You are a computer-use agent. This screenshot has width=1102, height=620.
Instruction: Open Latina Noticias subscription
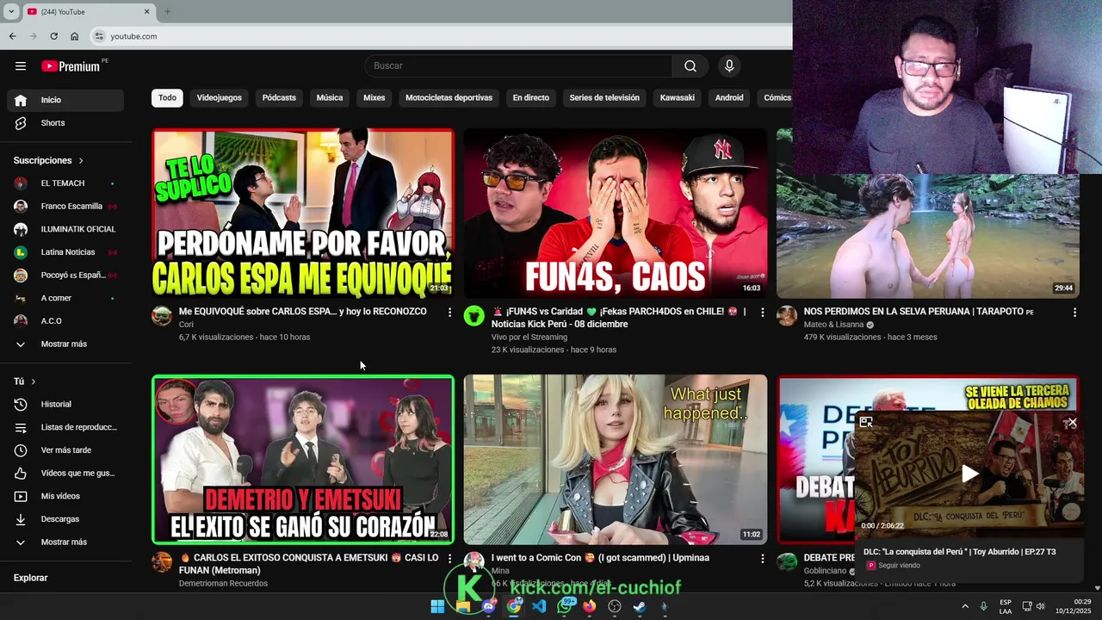pyautogui.click(x=65, y=252)
